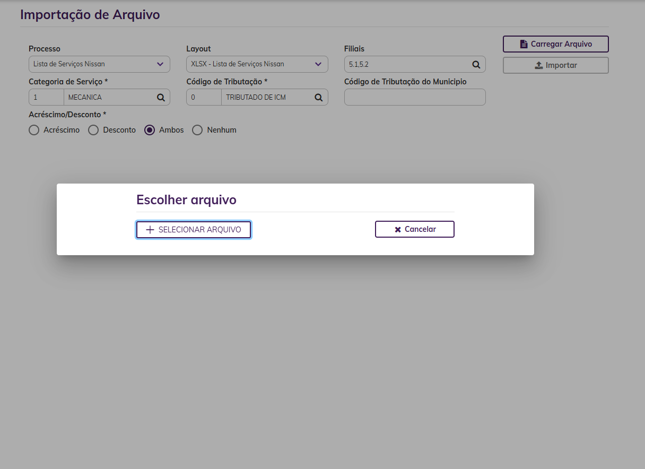Cancel the Escolher arquivo dialog

pyautogui.click(x=414, y=229)
